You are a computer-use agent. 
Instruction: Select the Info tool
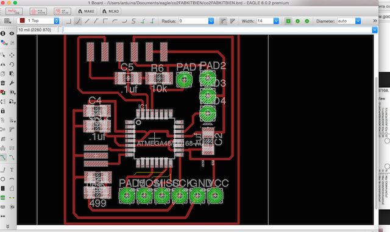coord(2,33)
